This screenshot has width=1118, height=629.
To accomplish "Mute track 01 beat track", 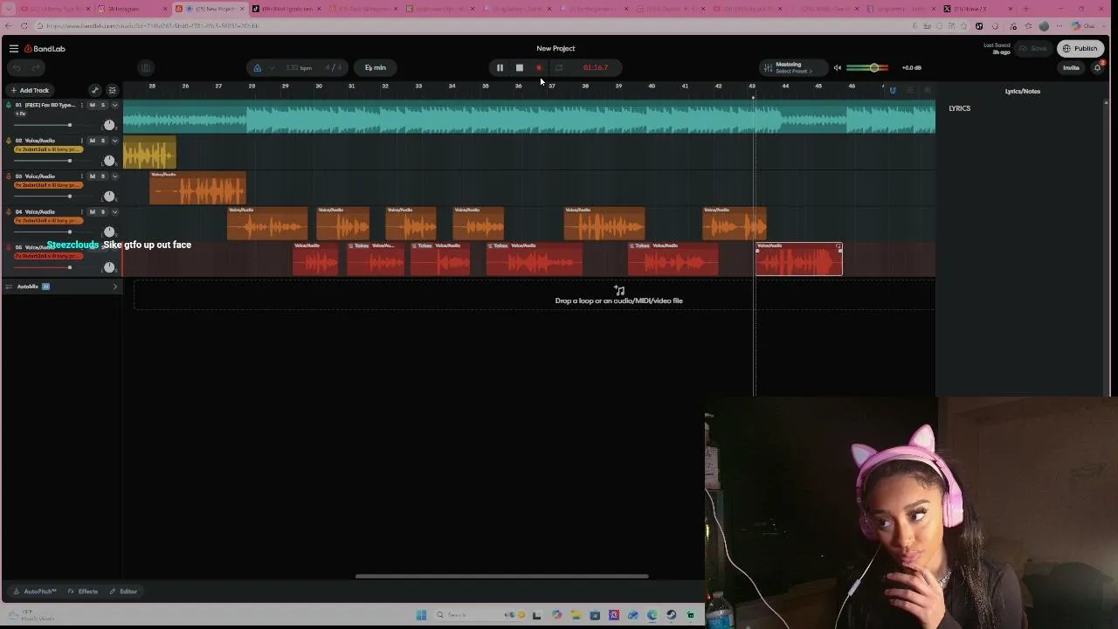I will tap(93, 105).
